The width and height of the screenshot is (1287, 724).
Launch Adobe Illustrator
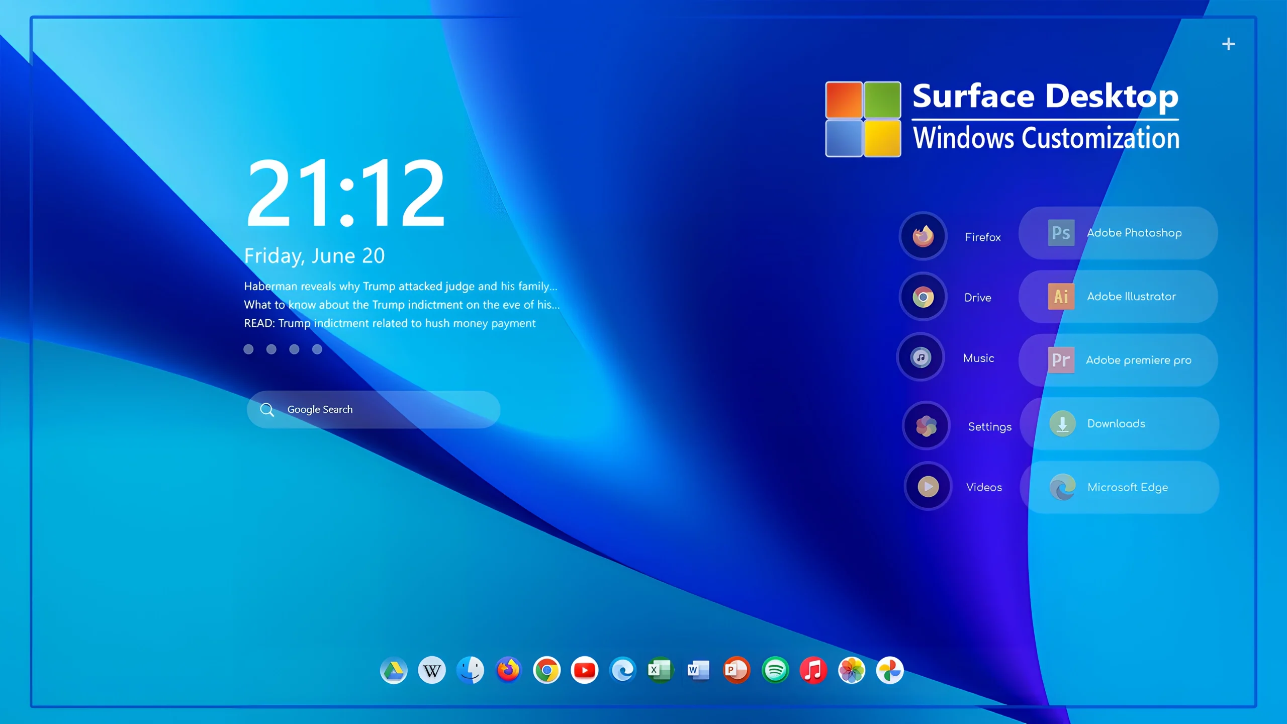[1118, 297]
